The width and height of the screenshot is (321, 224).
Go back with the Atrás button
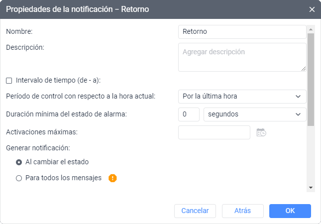point(242,211)
